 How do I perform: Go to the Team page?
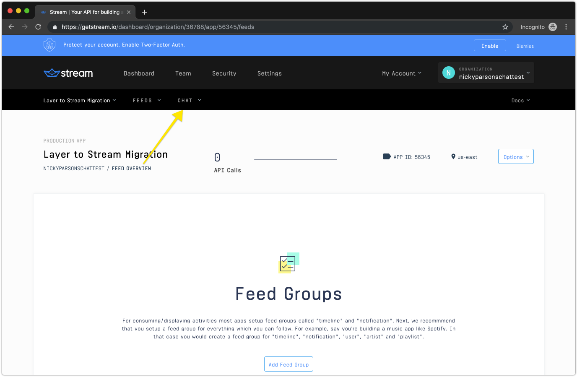[x=183, y=73]
